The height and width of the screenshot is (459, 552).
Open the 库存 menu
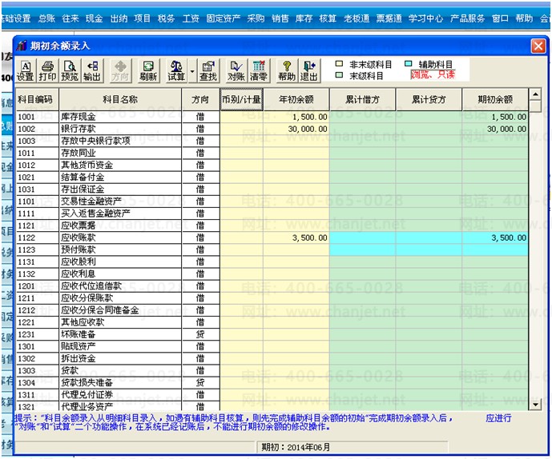click(304, 18)
